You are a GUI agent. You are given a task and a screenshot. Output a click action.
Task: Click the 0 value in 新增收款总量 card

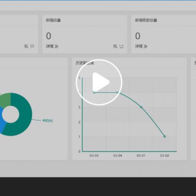pos(138,36)
